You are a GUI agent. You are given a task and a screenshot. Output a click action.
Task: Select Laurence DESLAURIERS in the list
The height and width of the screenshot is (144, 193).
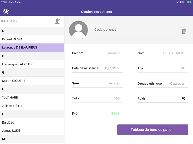pyautogui.click(x=32, y=47)
